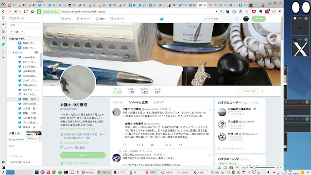Screen dimensions: 311x175
Task: Open the Bookmarks panel icon in sidebar
Action: point(3,18)
